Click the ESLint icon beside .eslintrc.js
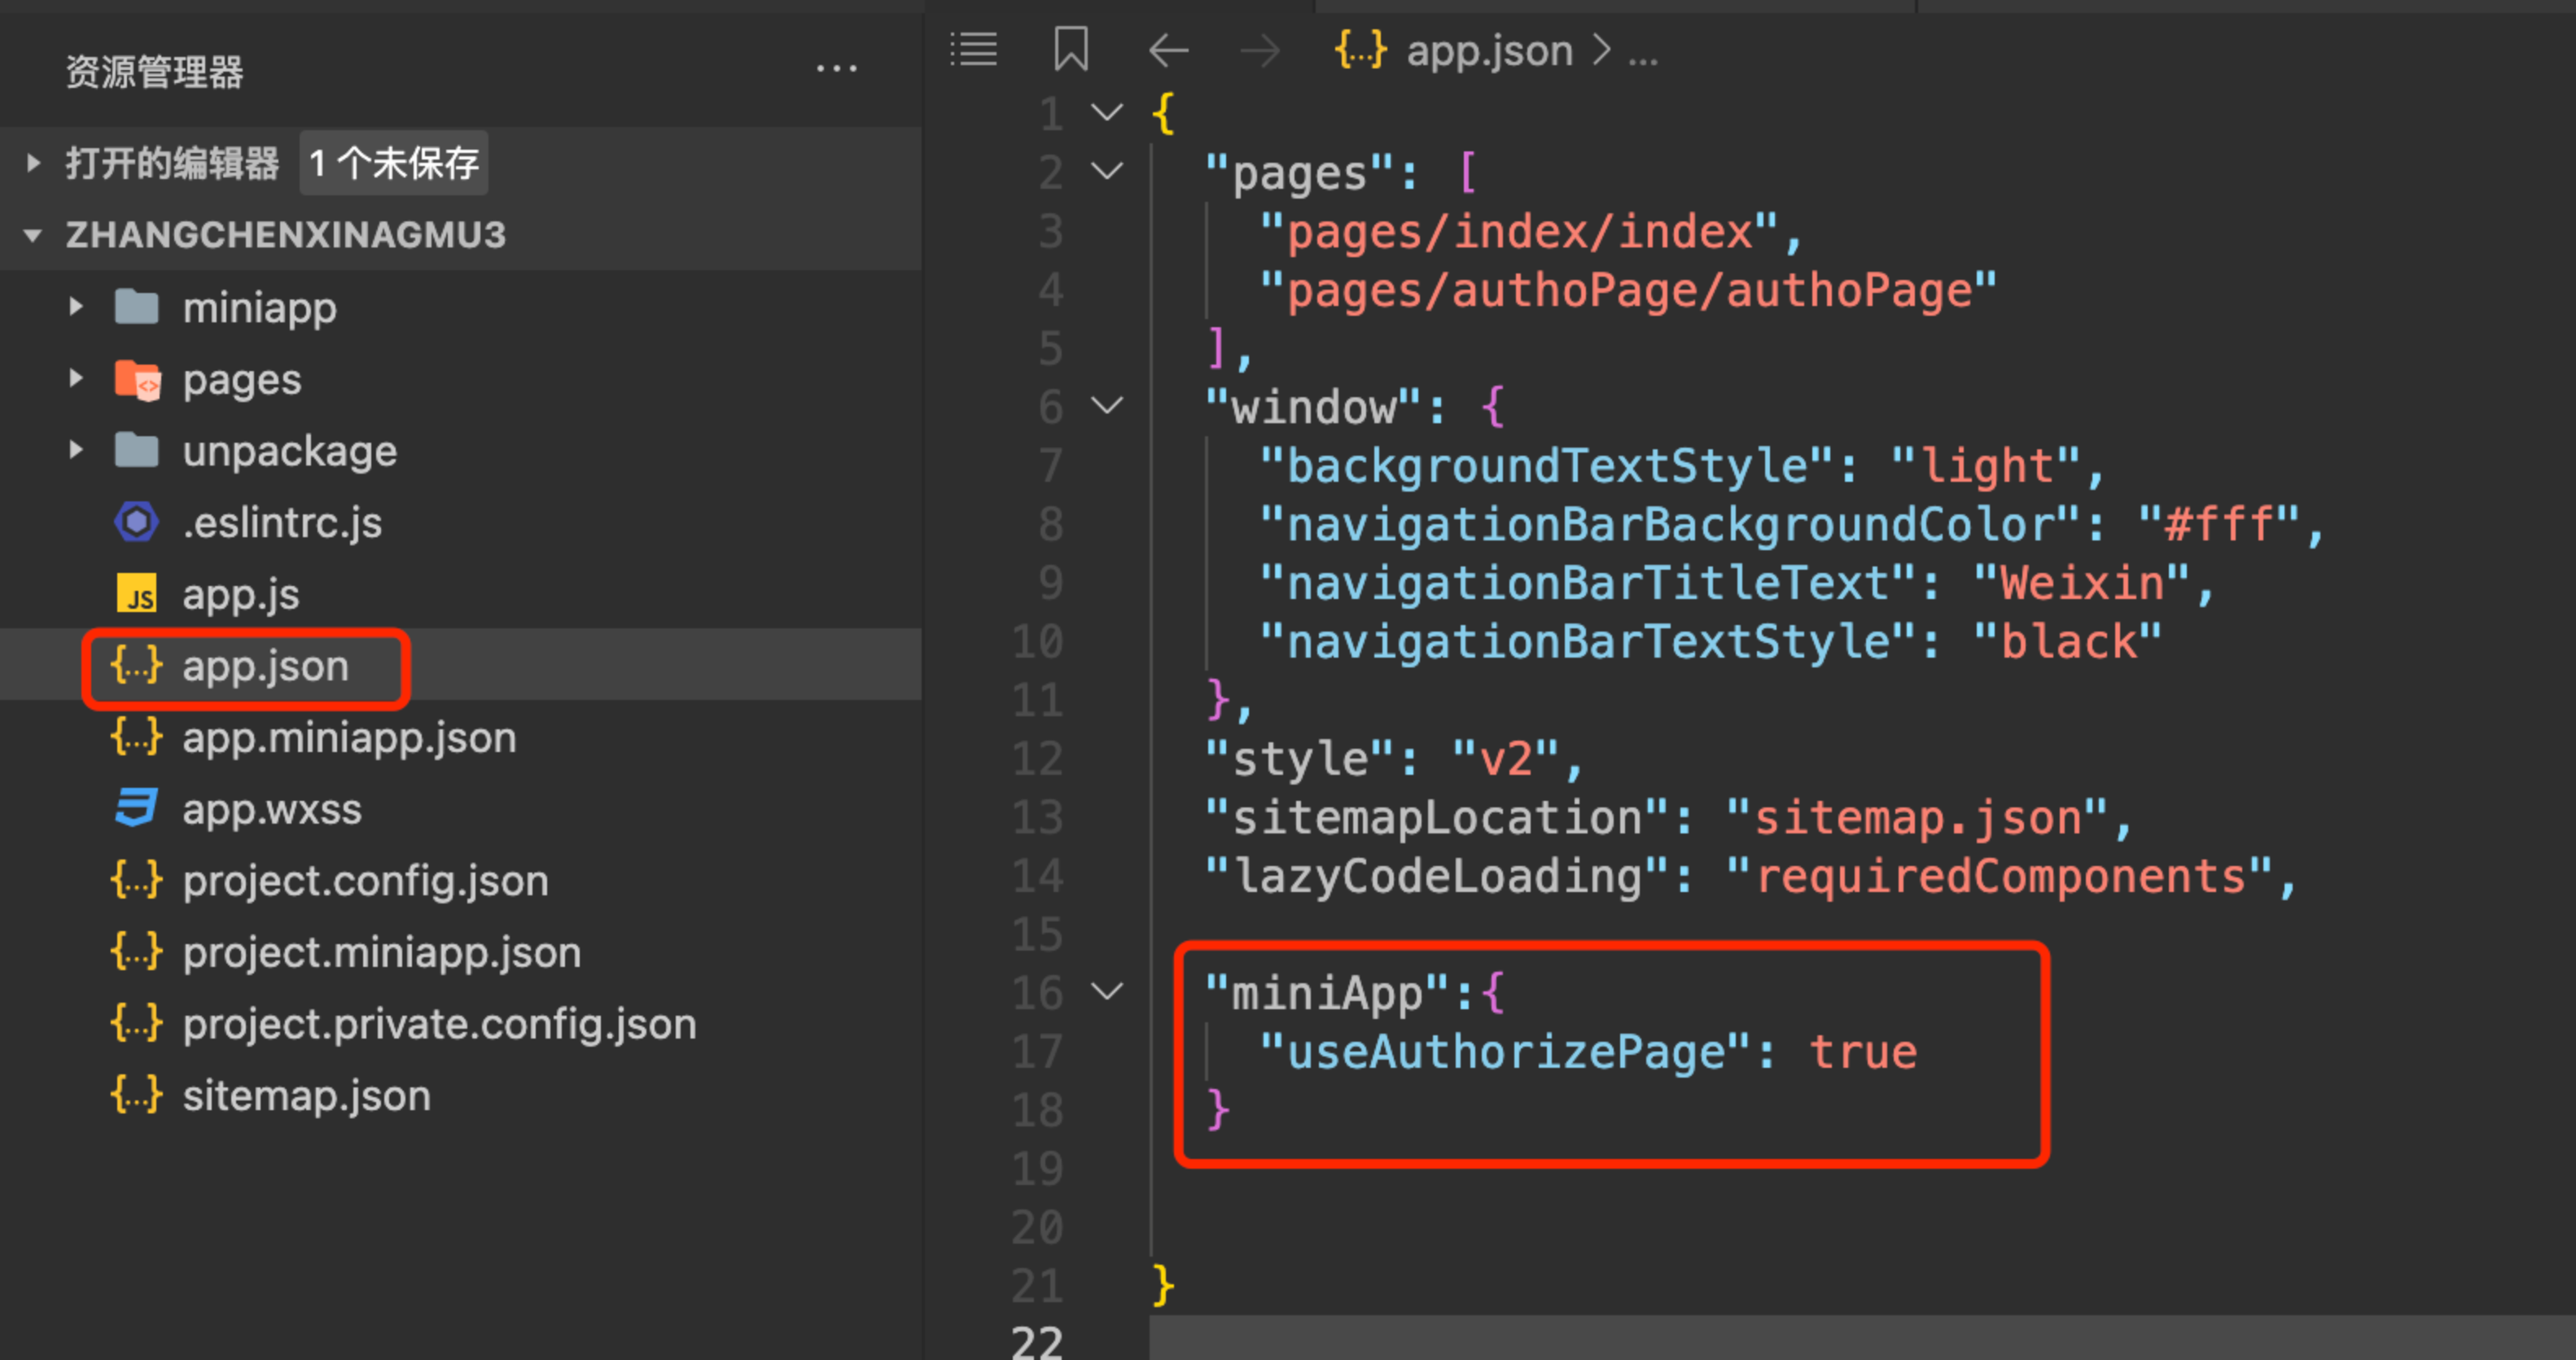 click(x=137, y=522)
